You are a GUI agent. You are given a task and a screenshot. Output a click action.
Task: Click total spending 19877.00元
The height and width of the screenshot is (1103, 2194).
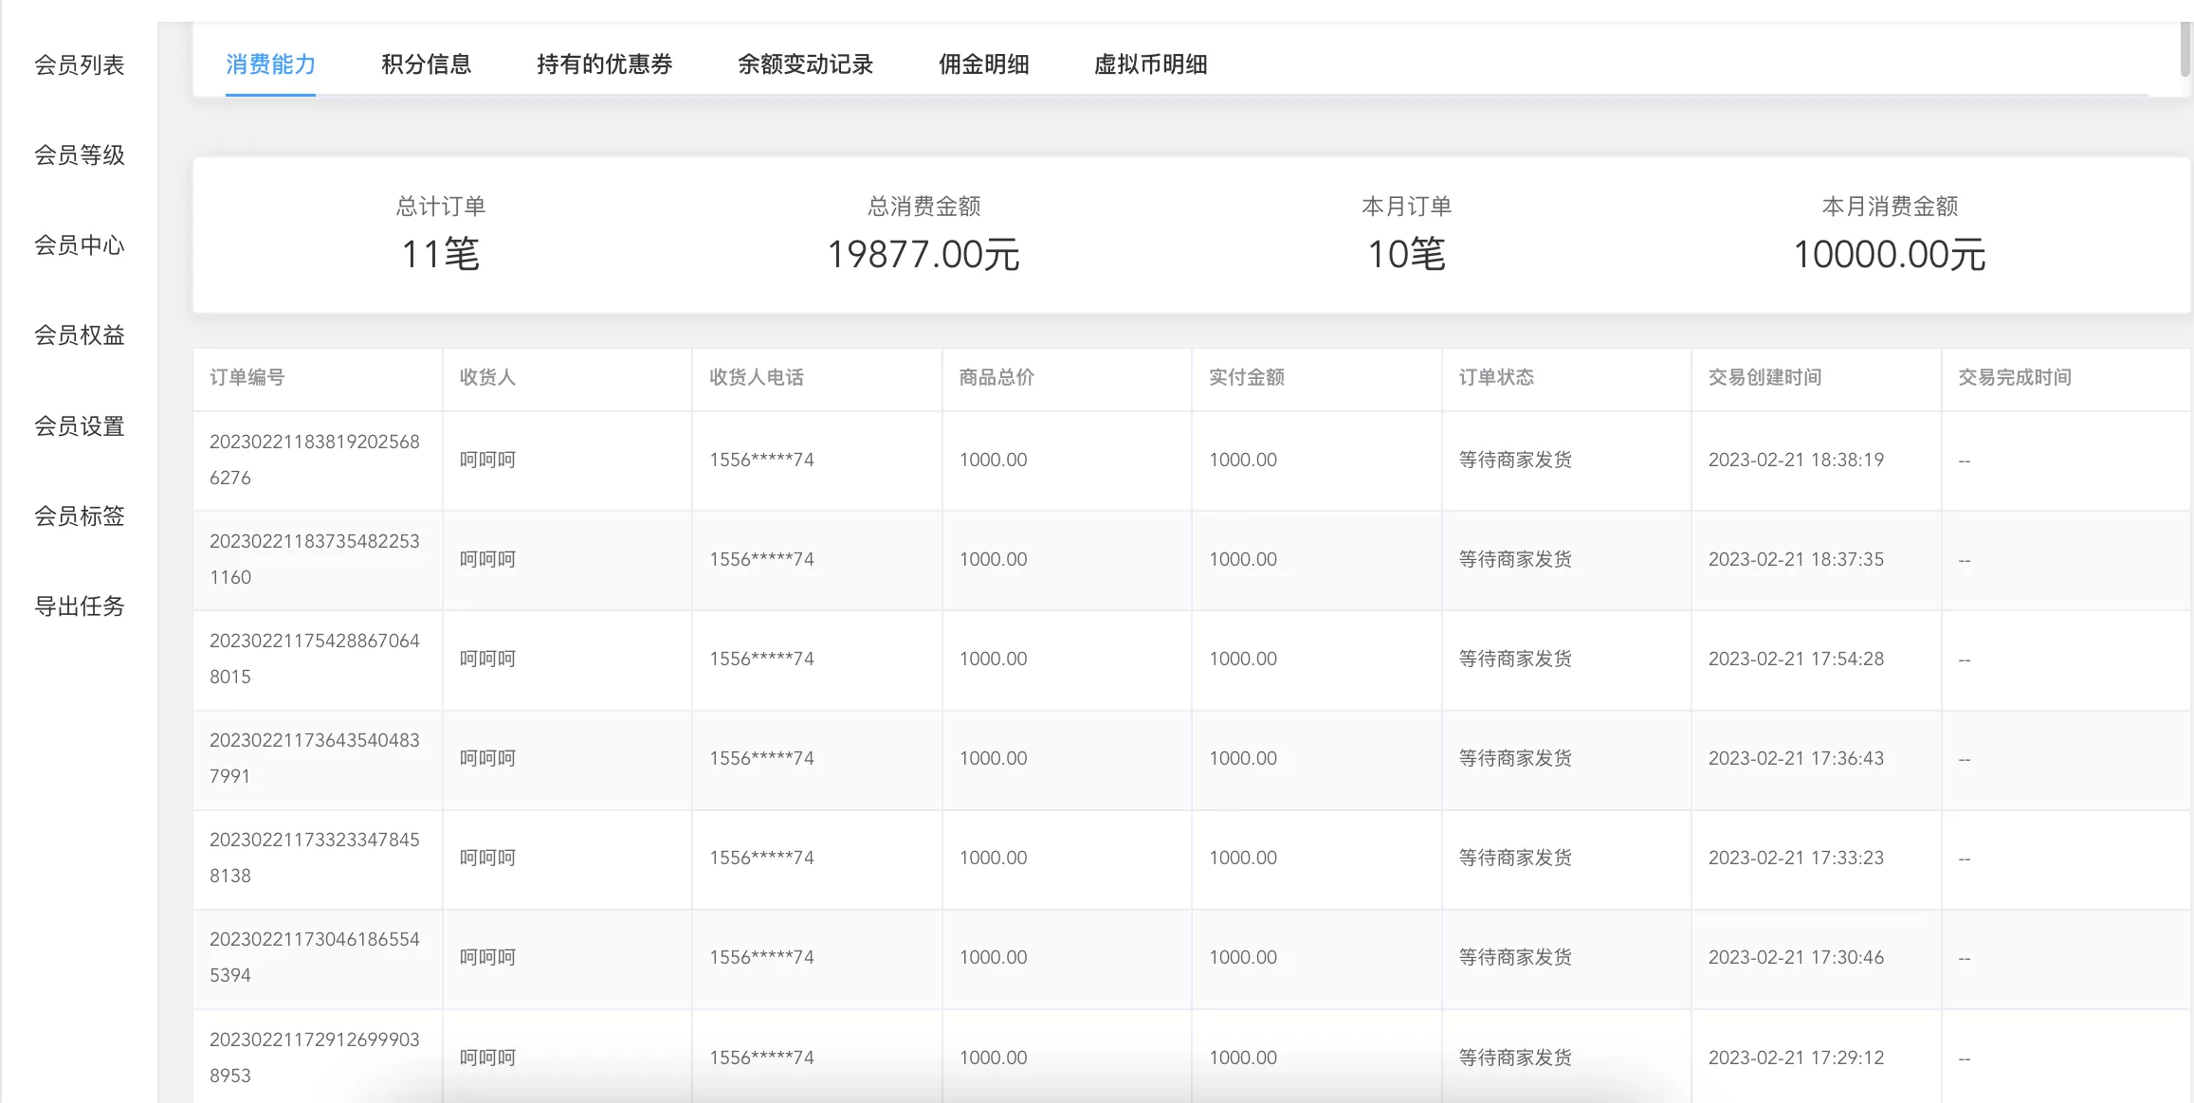(923, 254)
